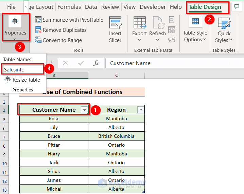The height and width of the screenshot is (194, 244).
Task: Select the cell containing Sirius
Action: coord(54,171)
